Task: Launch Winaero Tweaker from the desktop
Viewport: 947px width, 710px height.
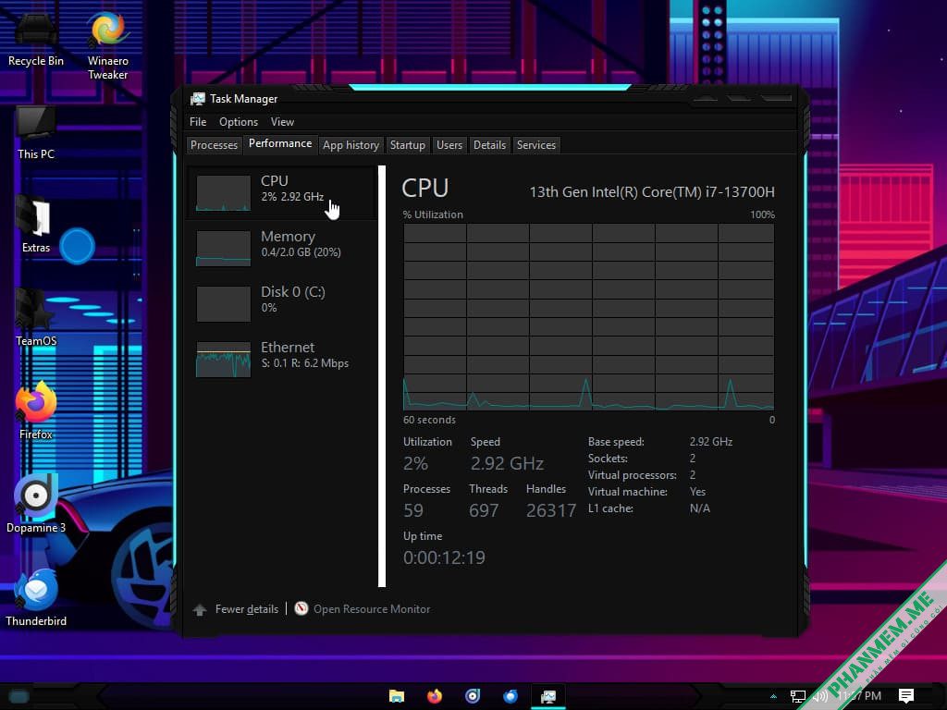Action: pos(107,45)
